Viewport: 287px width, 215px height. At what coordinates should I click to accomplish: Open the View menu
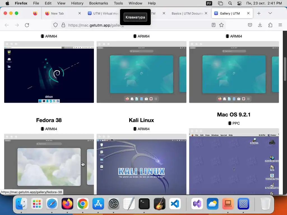coord(61,3)
